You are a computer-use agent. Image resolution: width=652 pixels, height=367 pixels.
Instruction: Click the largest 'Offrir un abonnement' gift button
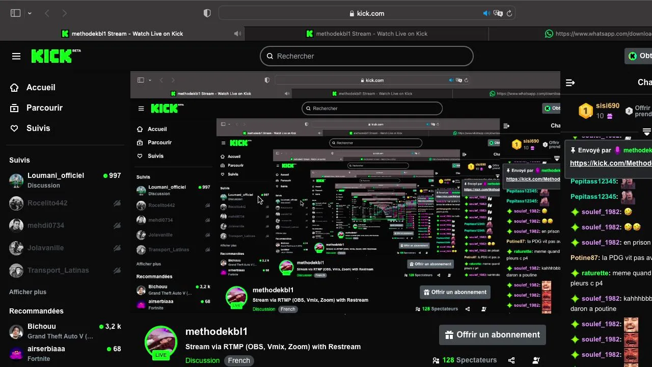coord(493,335)
